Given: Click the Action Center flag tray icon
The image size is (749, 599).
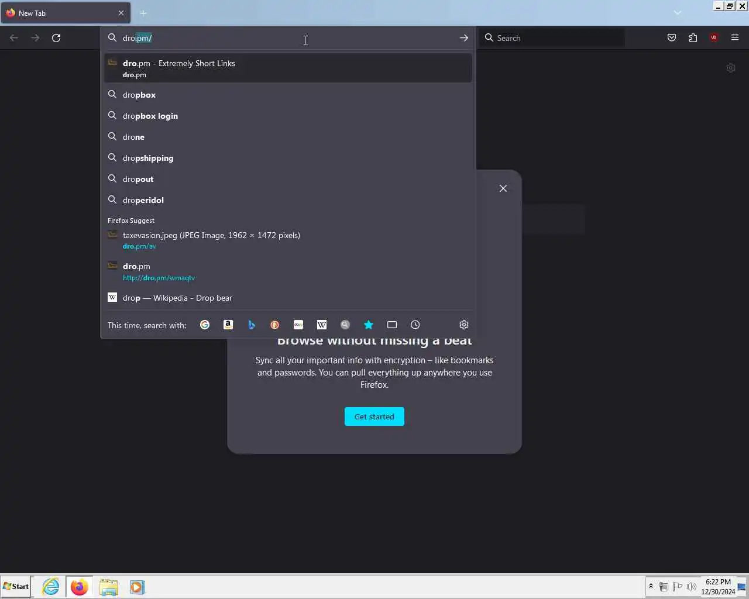Looking at the screenshot, I should pos(678,587).
